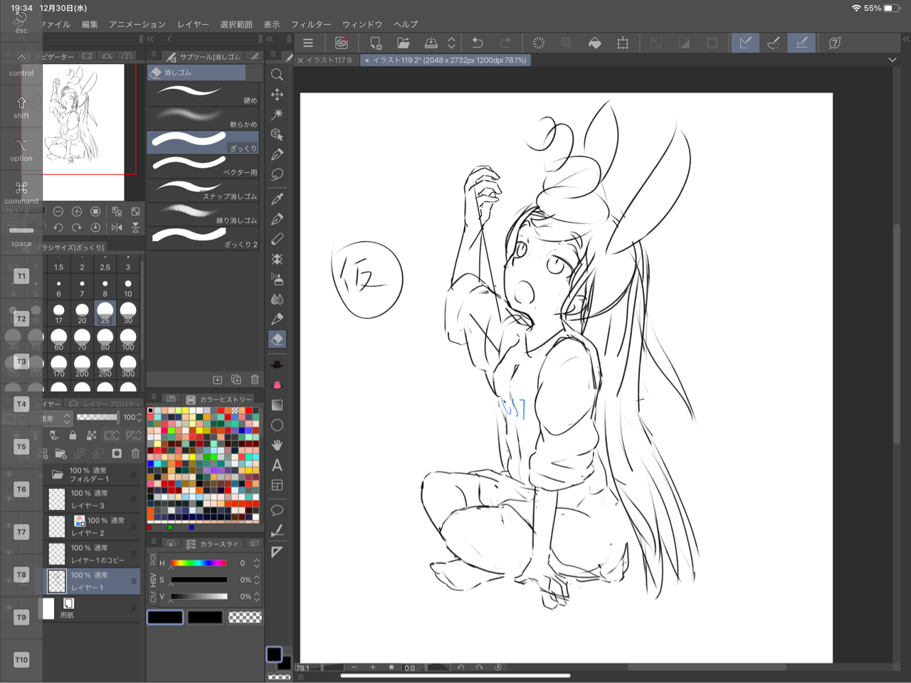Viewport: 911px width, 683px height.
Task: Toggle snap to grid in toolbar
Action: click(802, 43)
